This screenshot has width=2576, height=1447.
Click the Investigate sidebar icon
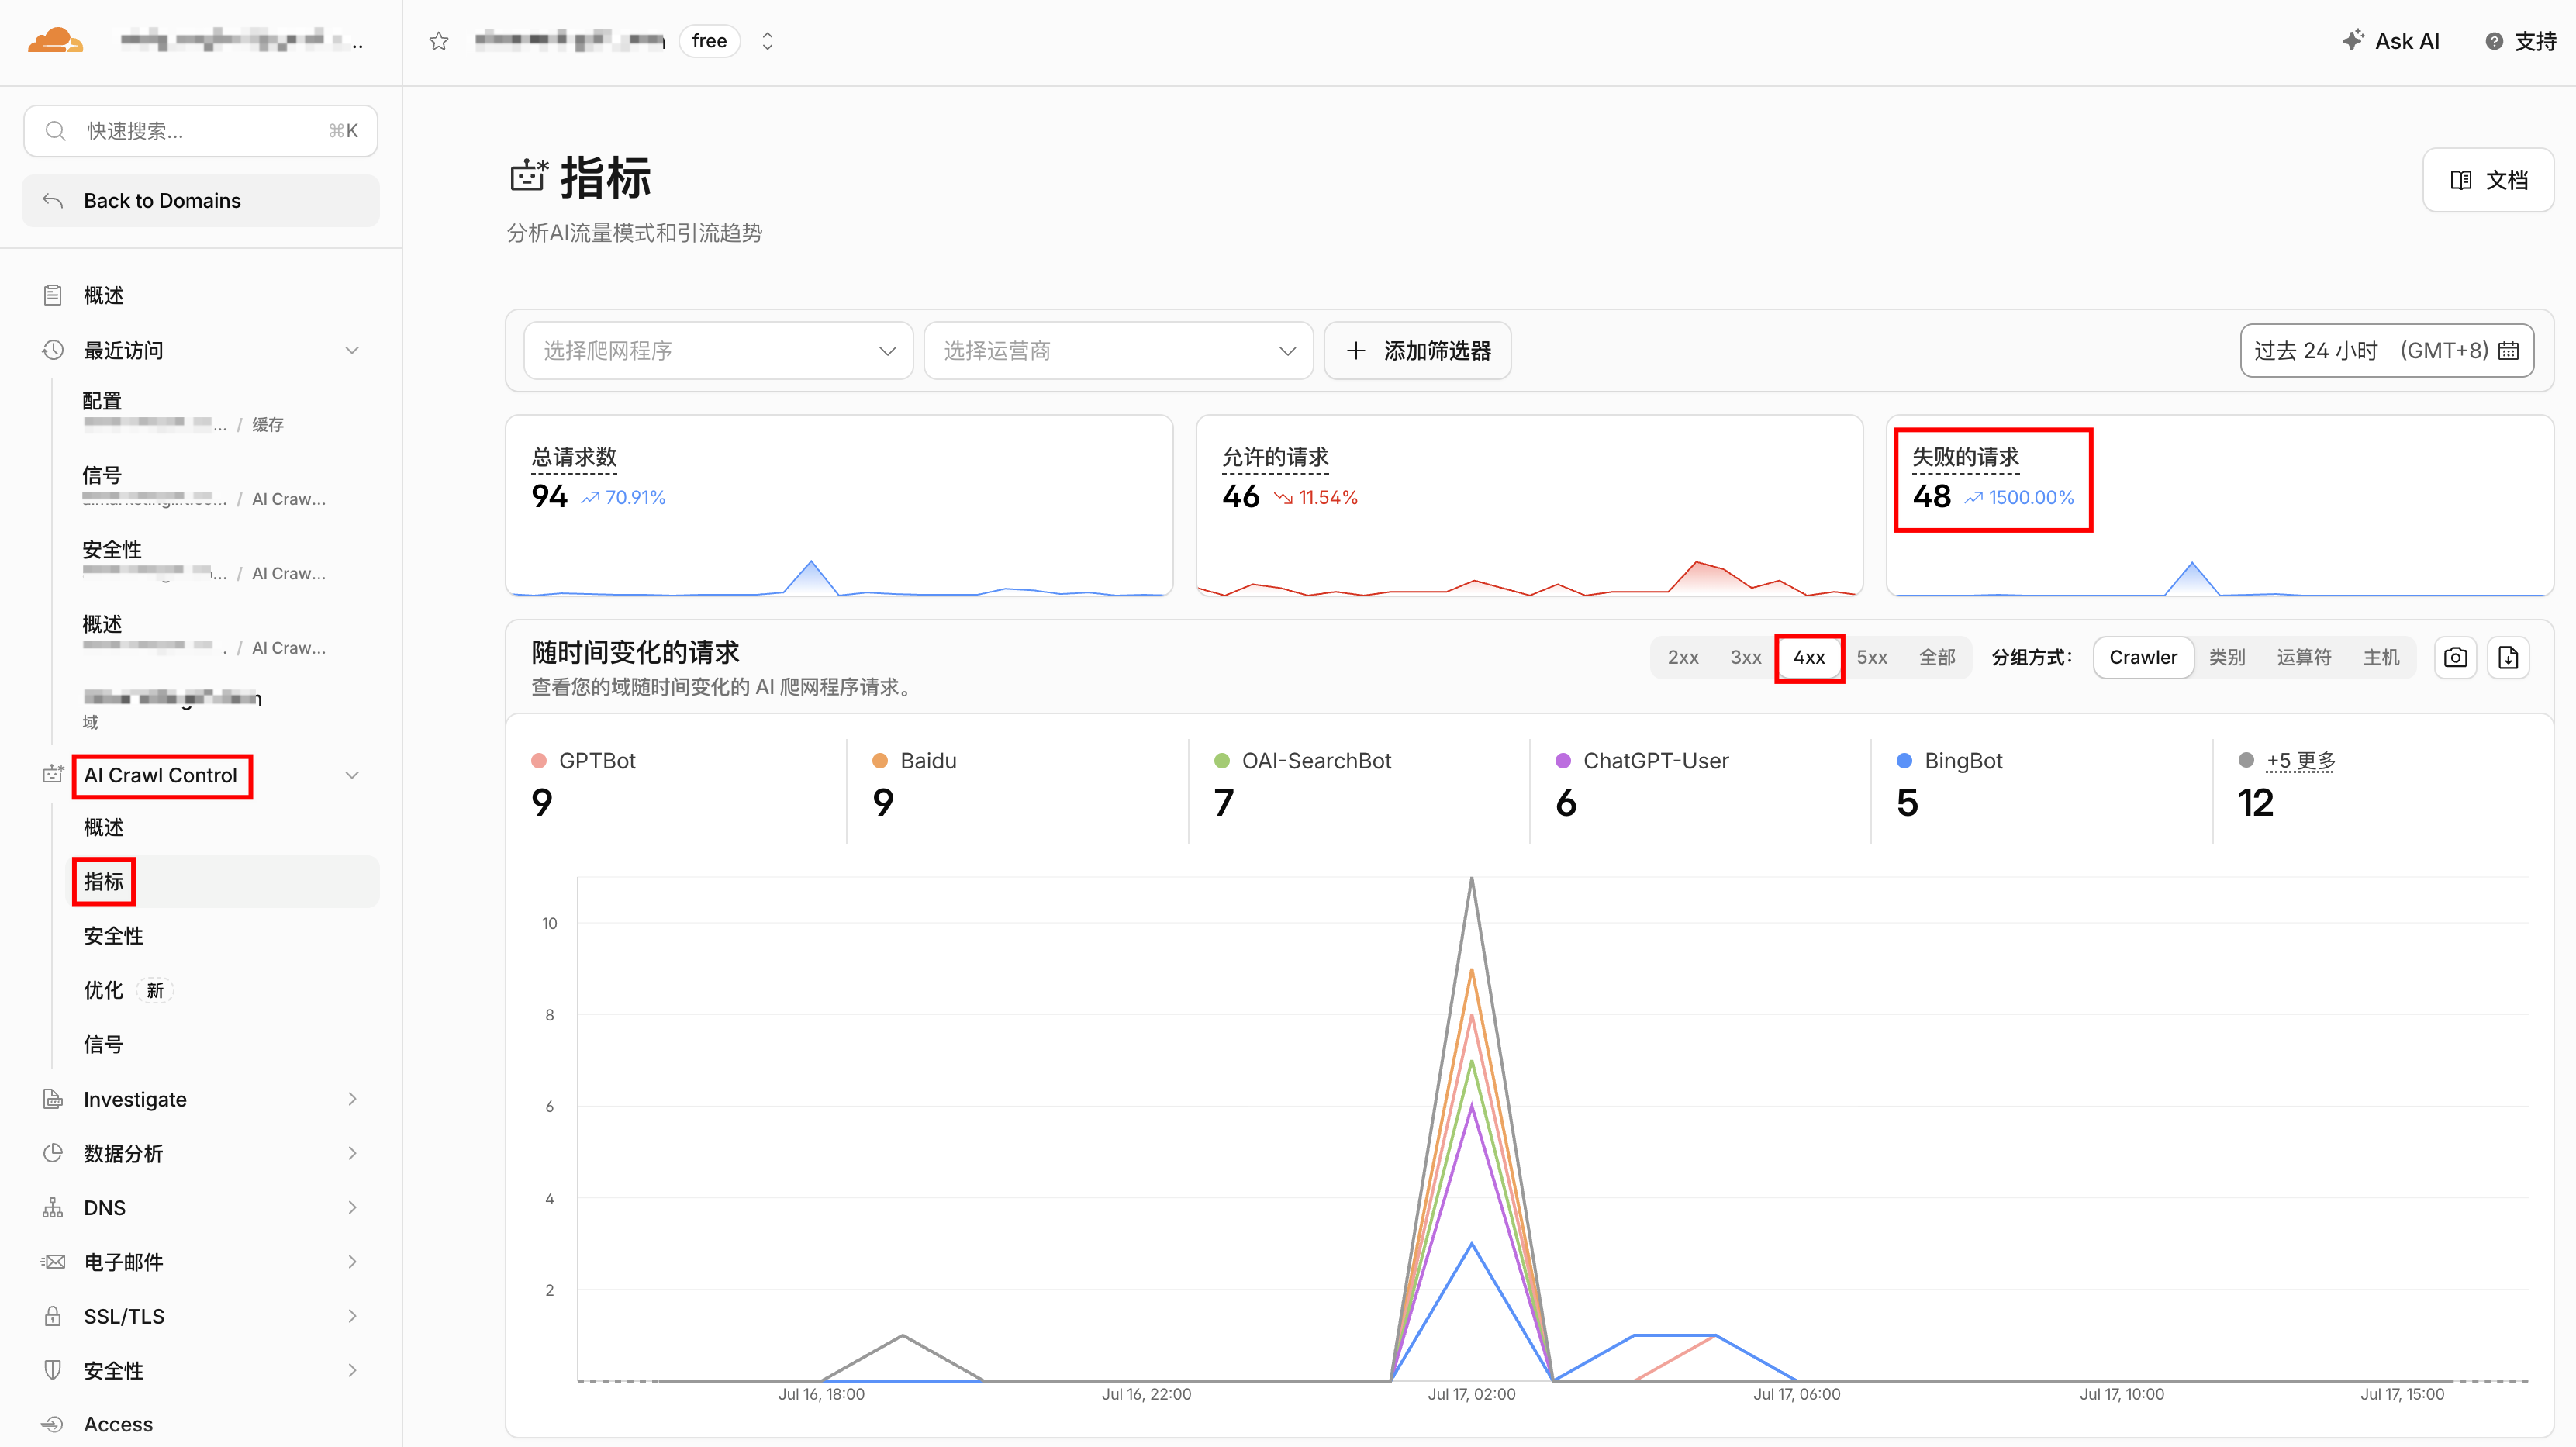[x=53, y=1099]
